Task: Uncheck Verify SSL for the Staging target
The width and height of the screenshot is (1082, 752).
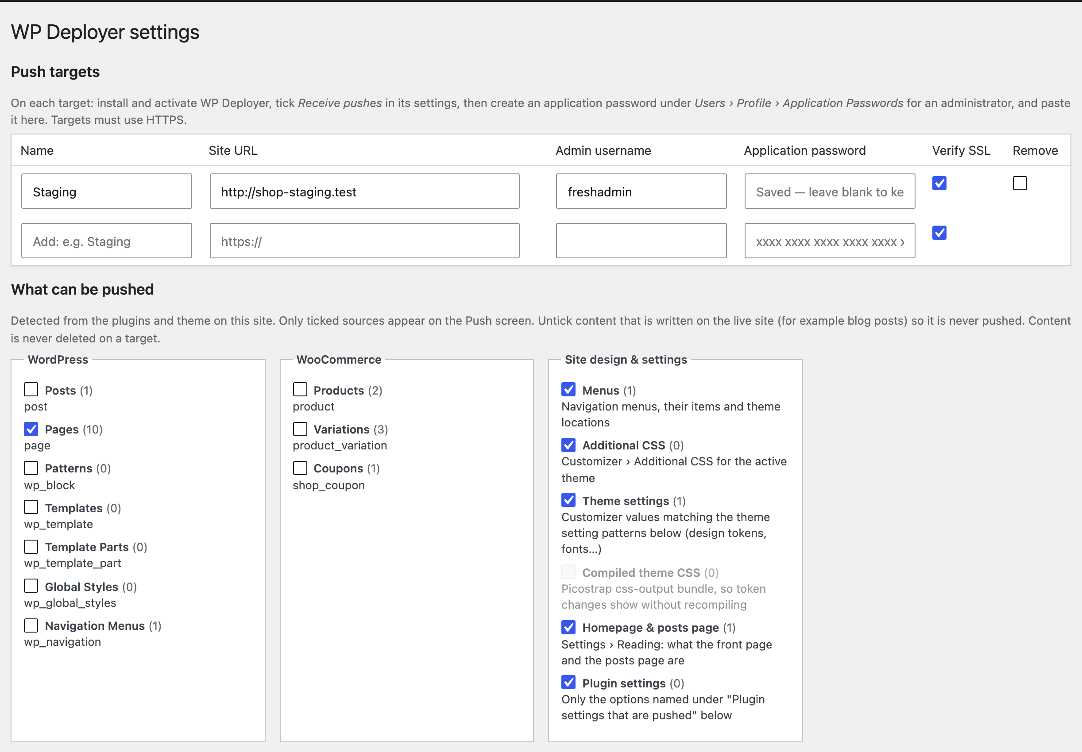Action: [939, 183]
